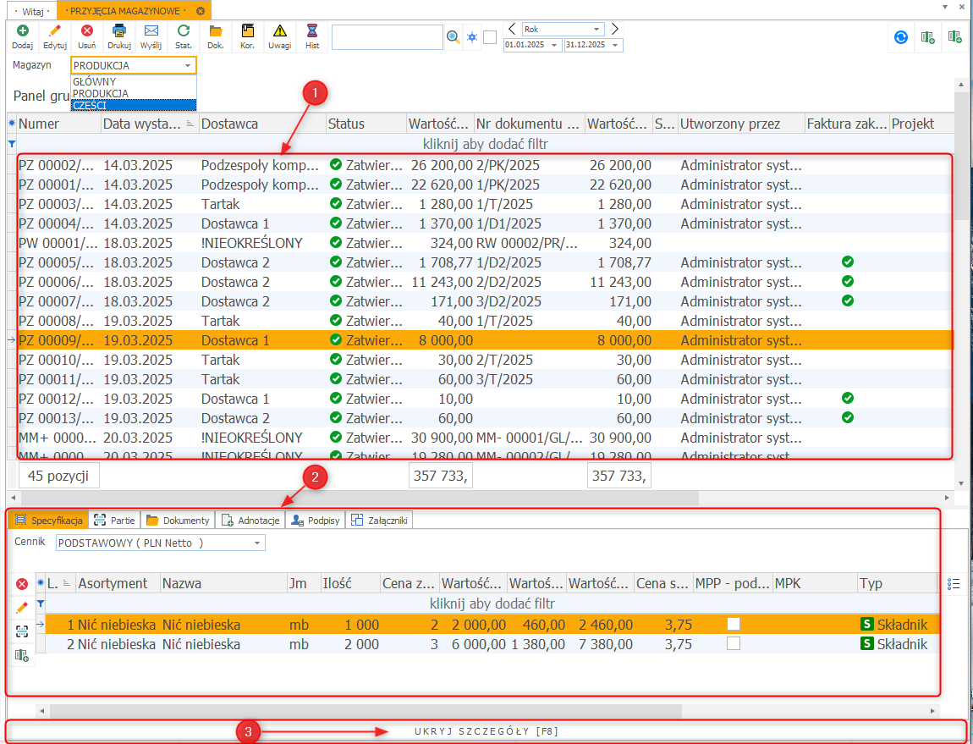This screenshot has width=973, height=744.
Task: Open the Załączniki tab
Action: (x=380, y=521)
